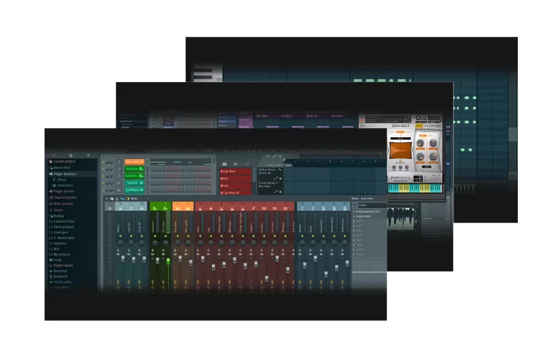
Task: Toggle first step of top channel row
Action: 151,163
